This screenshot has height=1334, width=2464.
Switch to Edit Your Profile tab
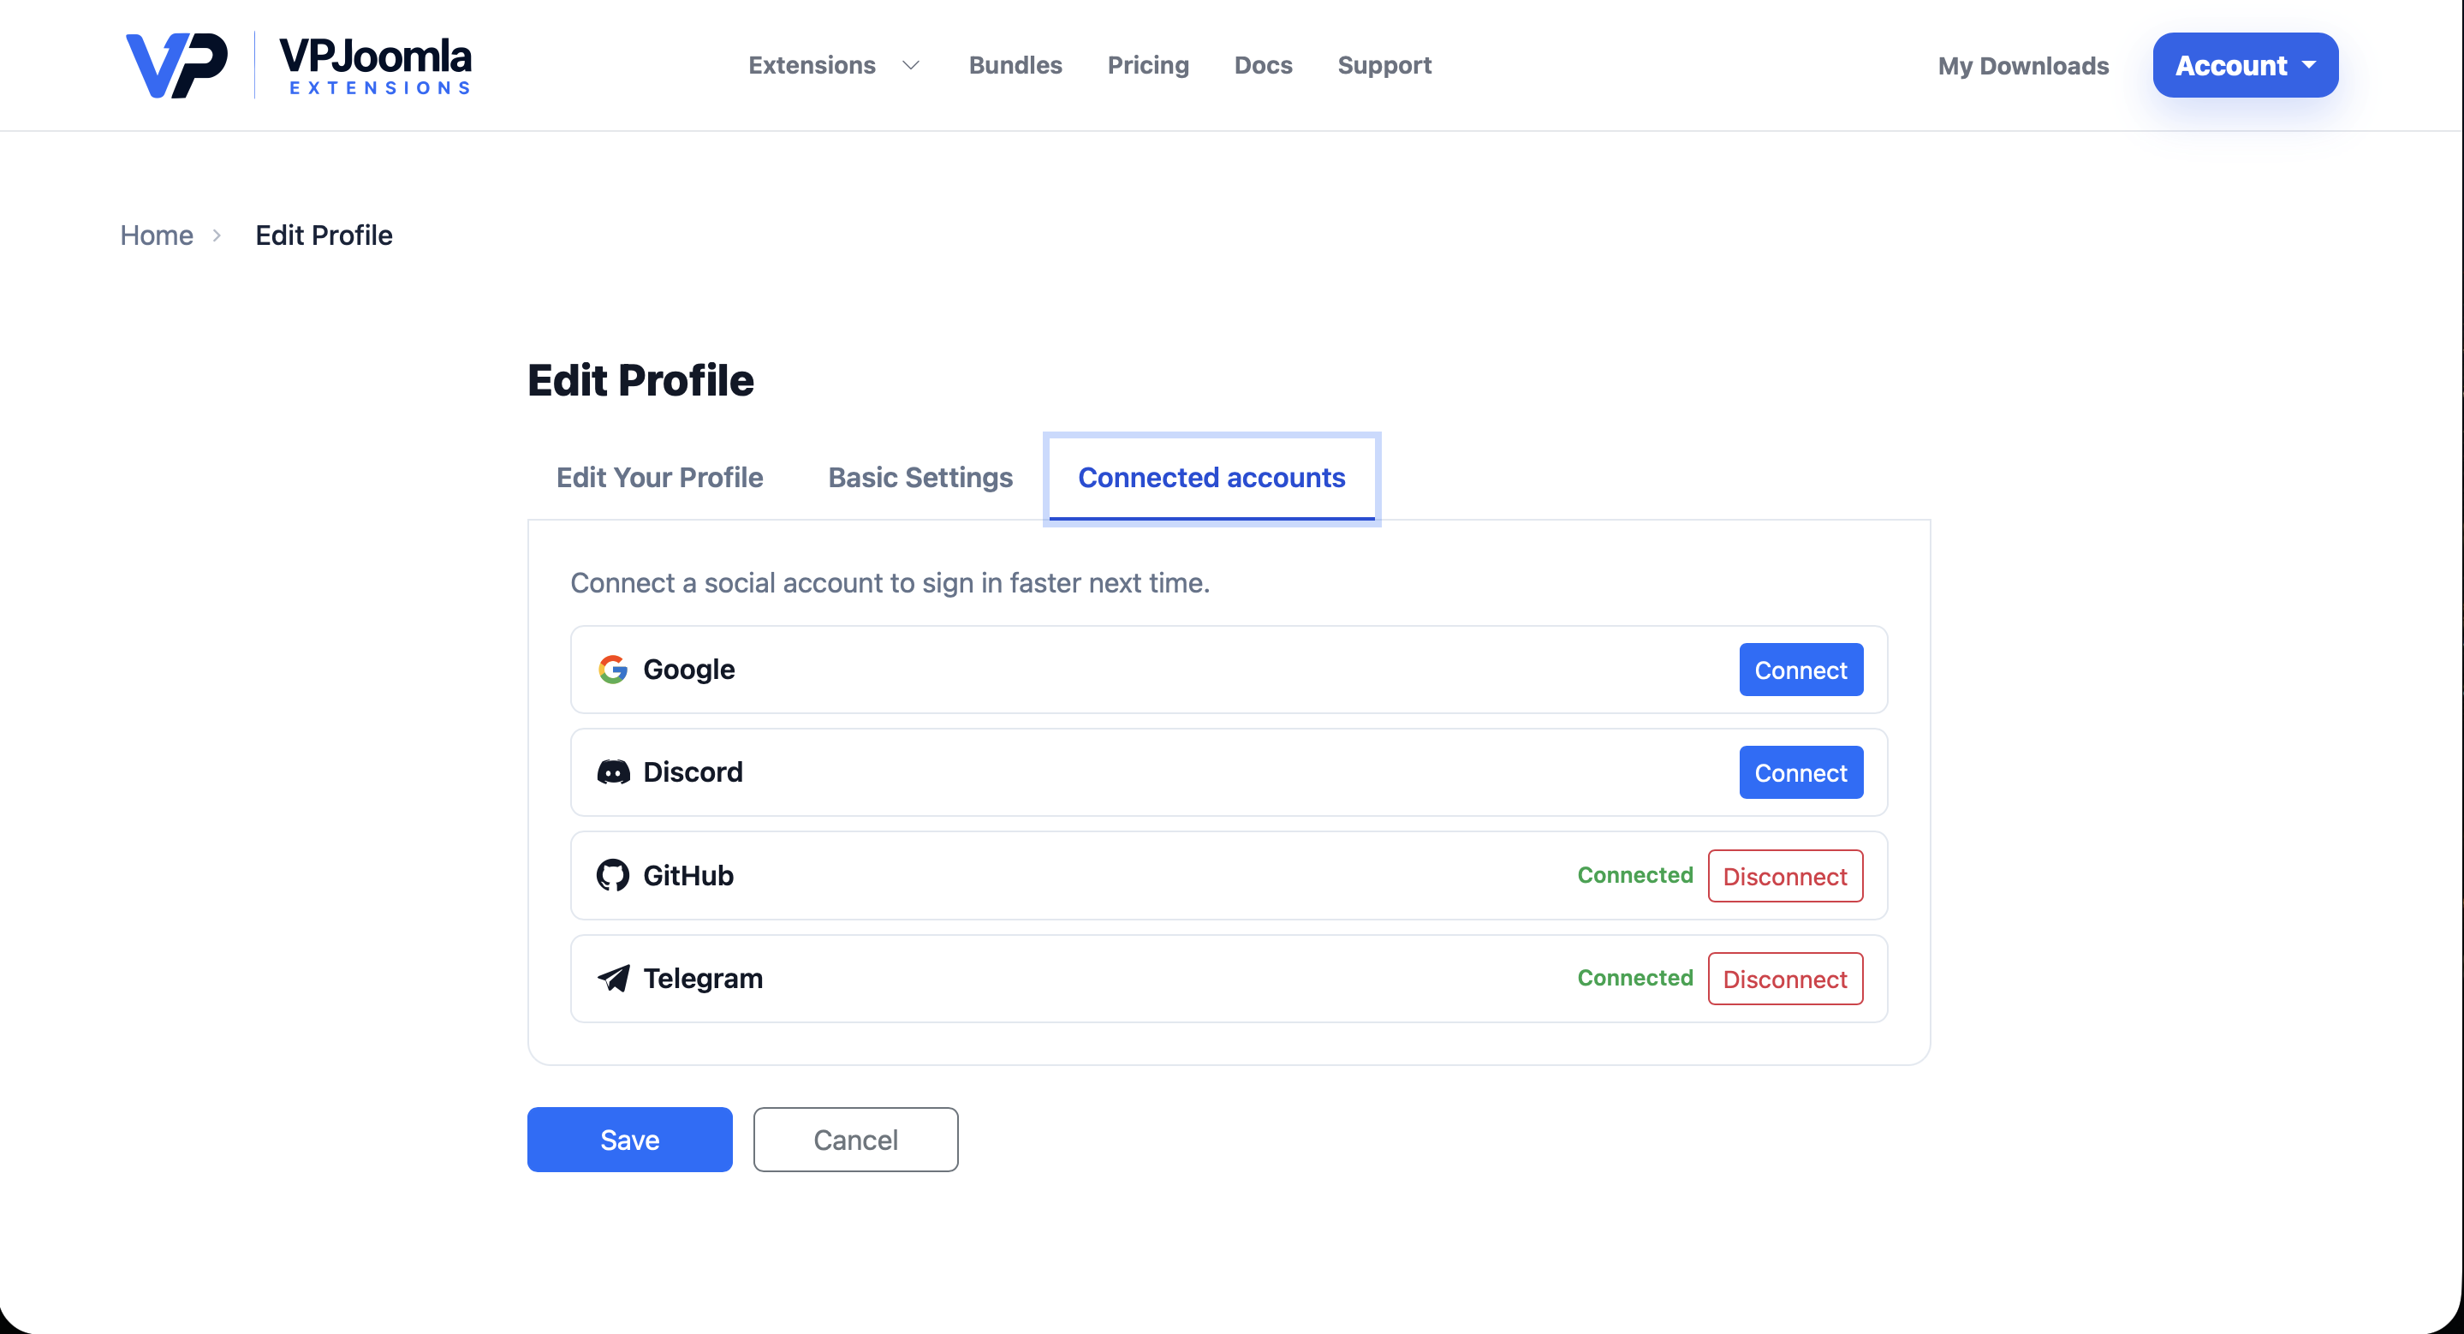[x=660, y=477]
